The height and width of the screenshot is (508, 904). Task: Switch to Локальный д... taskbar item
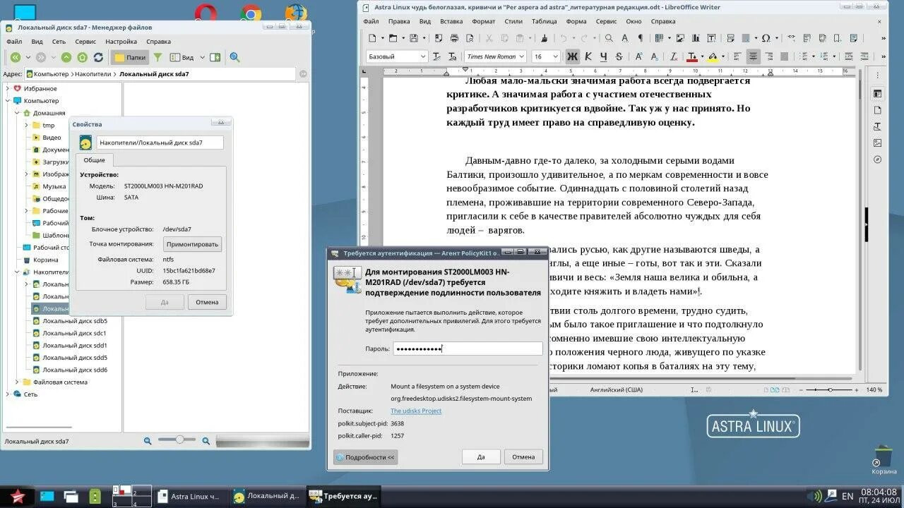click(266, 496)
